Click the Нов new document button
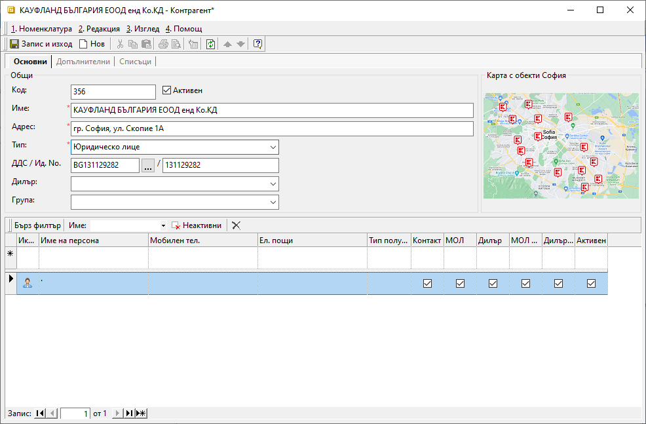 coord(92,45)
